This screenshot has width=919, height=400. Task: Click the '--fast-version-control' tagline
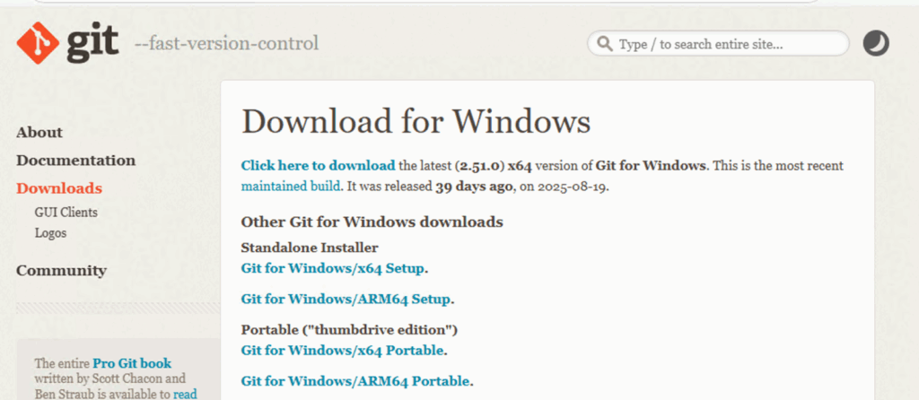click(x=226, y=44)
